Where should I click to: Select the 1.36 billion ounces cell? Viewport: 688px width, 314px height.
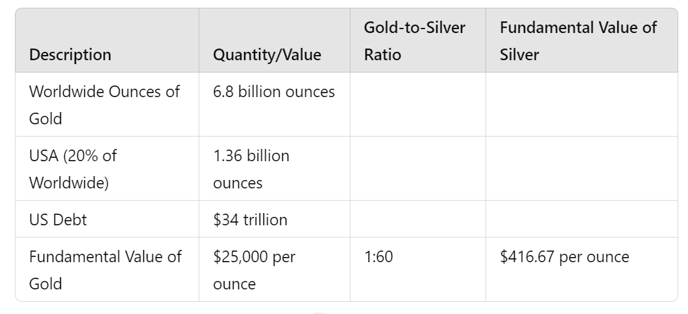[251, 169]
